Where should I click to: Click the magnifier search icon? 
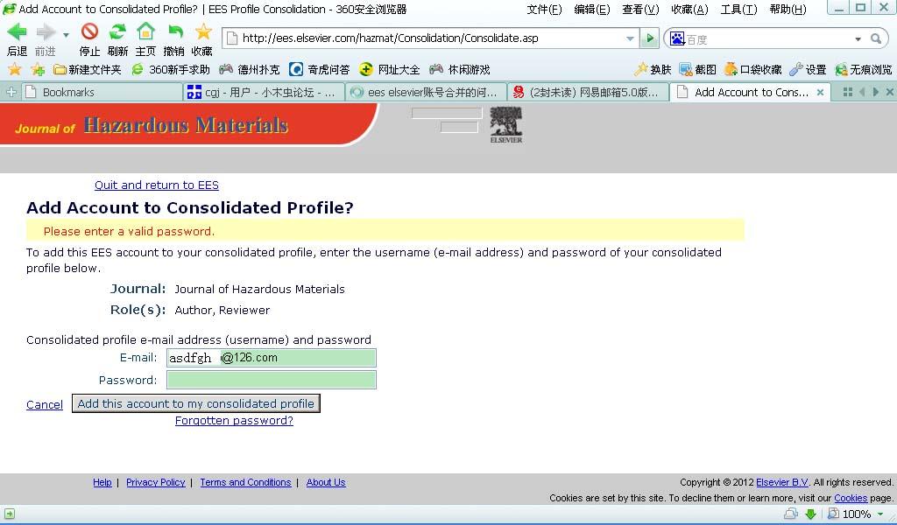(876, 38)
